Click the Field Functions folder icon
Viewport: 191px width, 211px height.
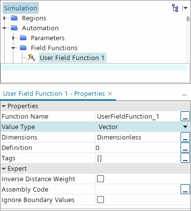[x=23, y=48]
